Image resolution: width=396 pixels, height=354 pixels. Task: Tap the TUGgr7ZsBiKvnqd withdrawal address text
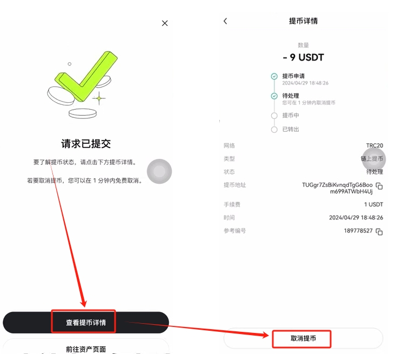337,188
